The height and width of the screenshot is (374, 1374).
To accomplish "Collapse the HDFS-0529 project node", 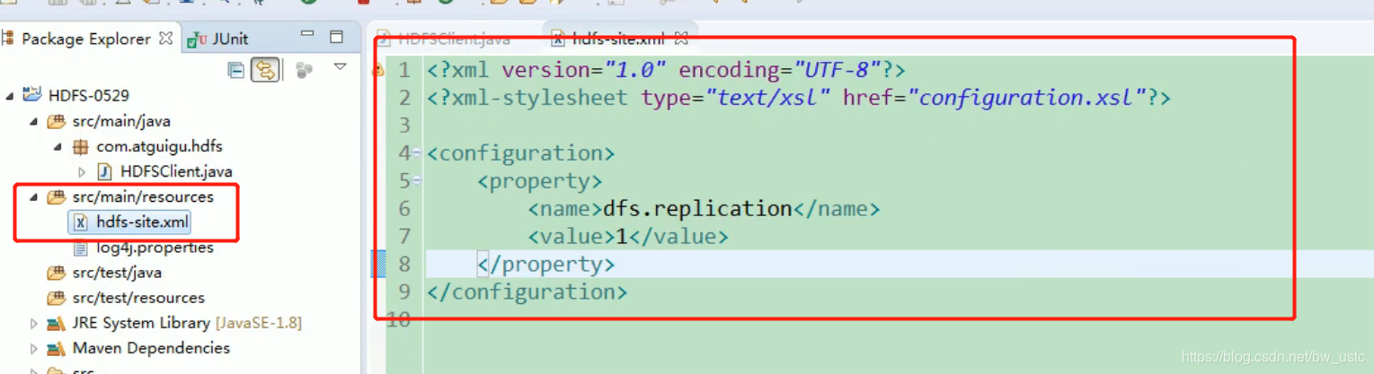I will [10, 95].
